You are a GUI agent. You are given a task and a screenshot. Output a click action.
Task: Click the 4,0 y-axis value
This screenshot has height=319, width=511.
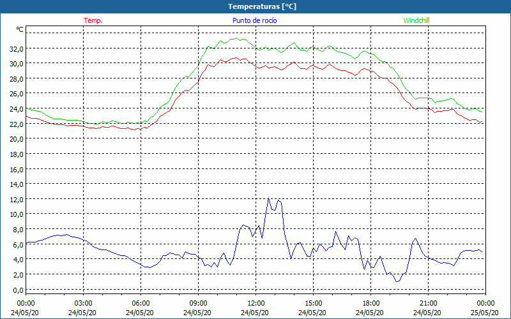pyautogui.click(x=19, y=260)
